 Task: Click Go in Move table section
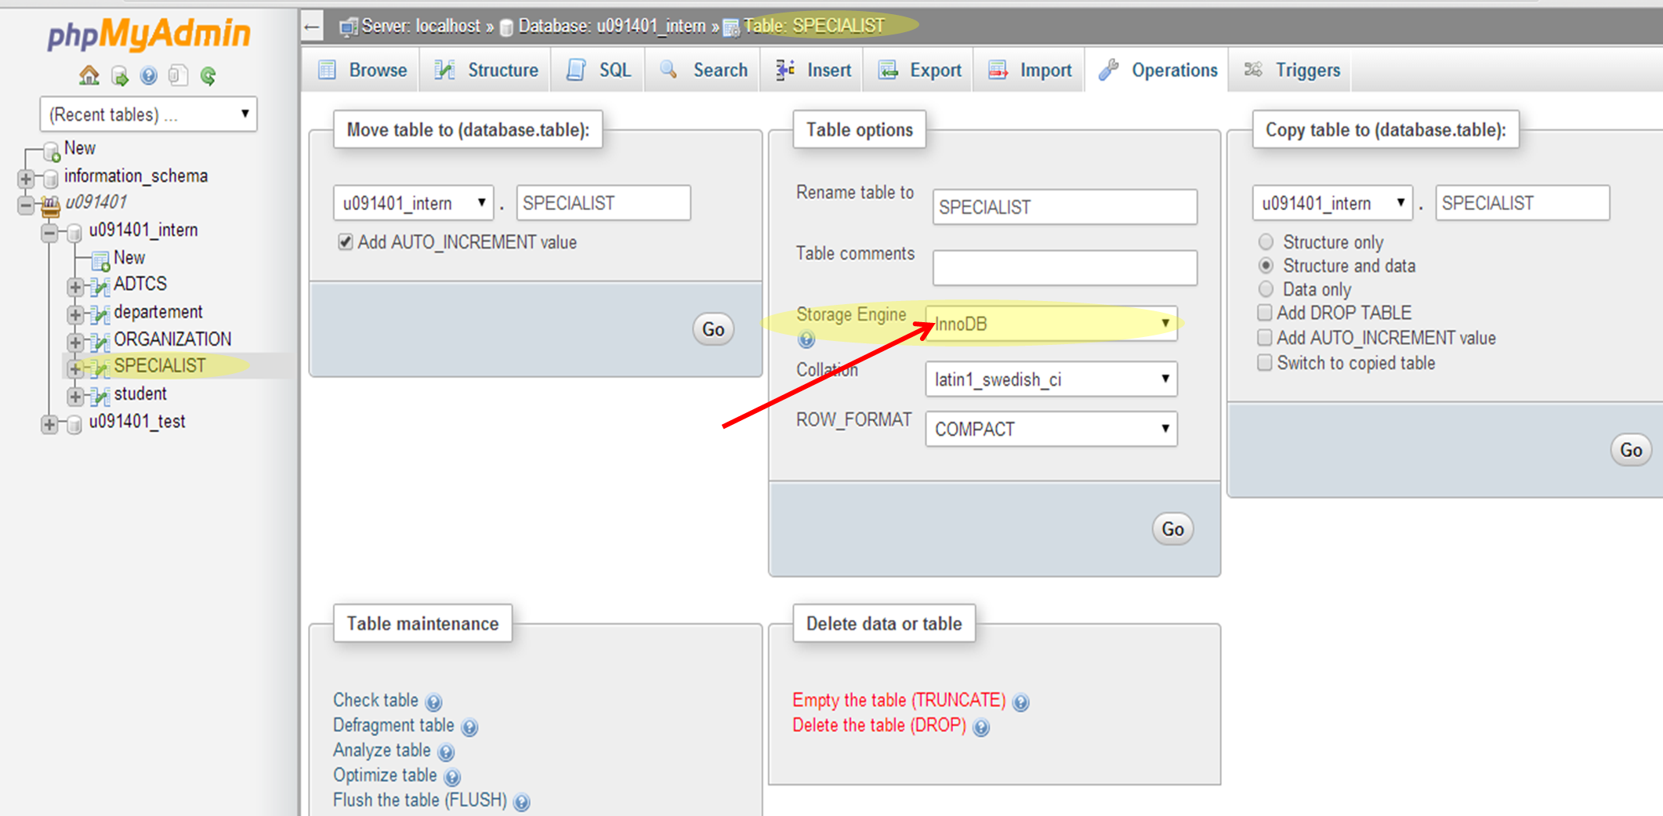click(x=713, y=329)
